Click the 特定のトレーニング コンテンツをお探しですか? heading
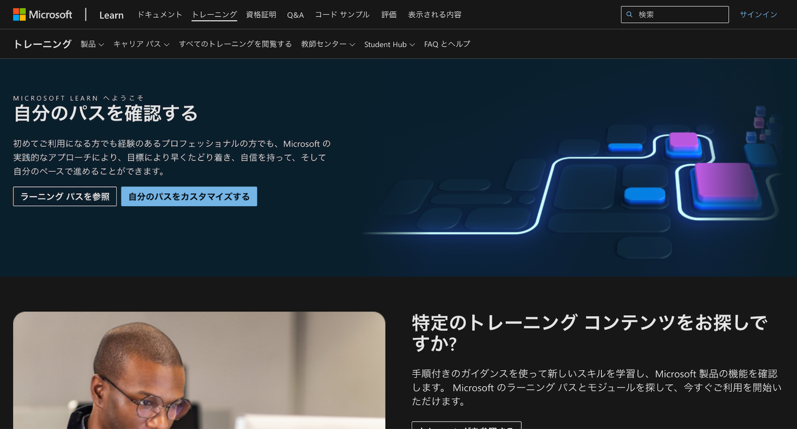 (x=590, y=333)
